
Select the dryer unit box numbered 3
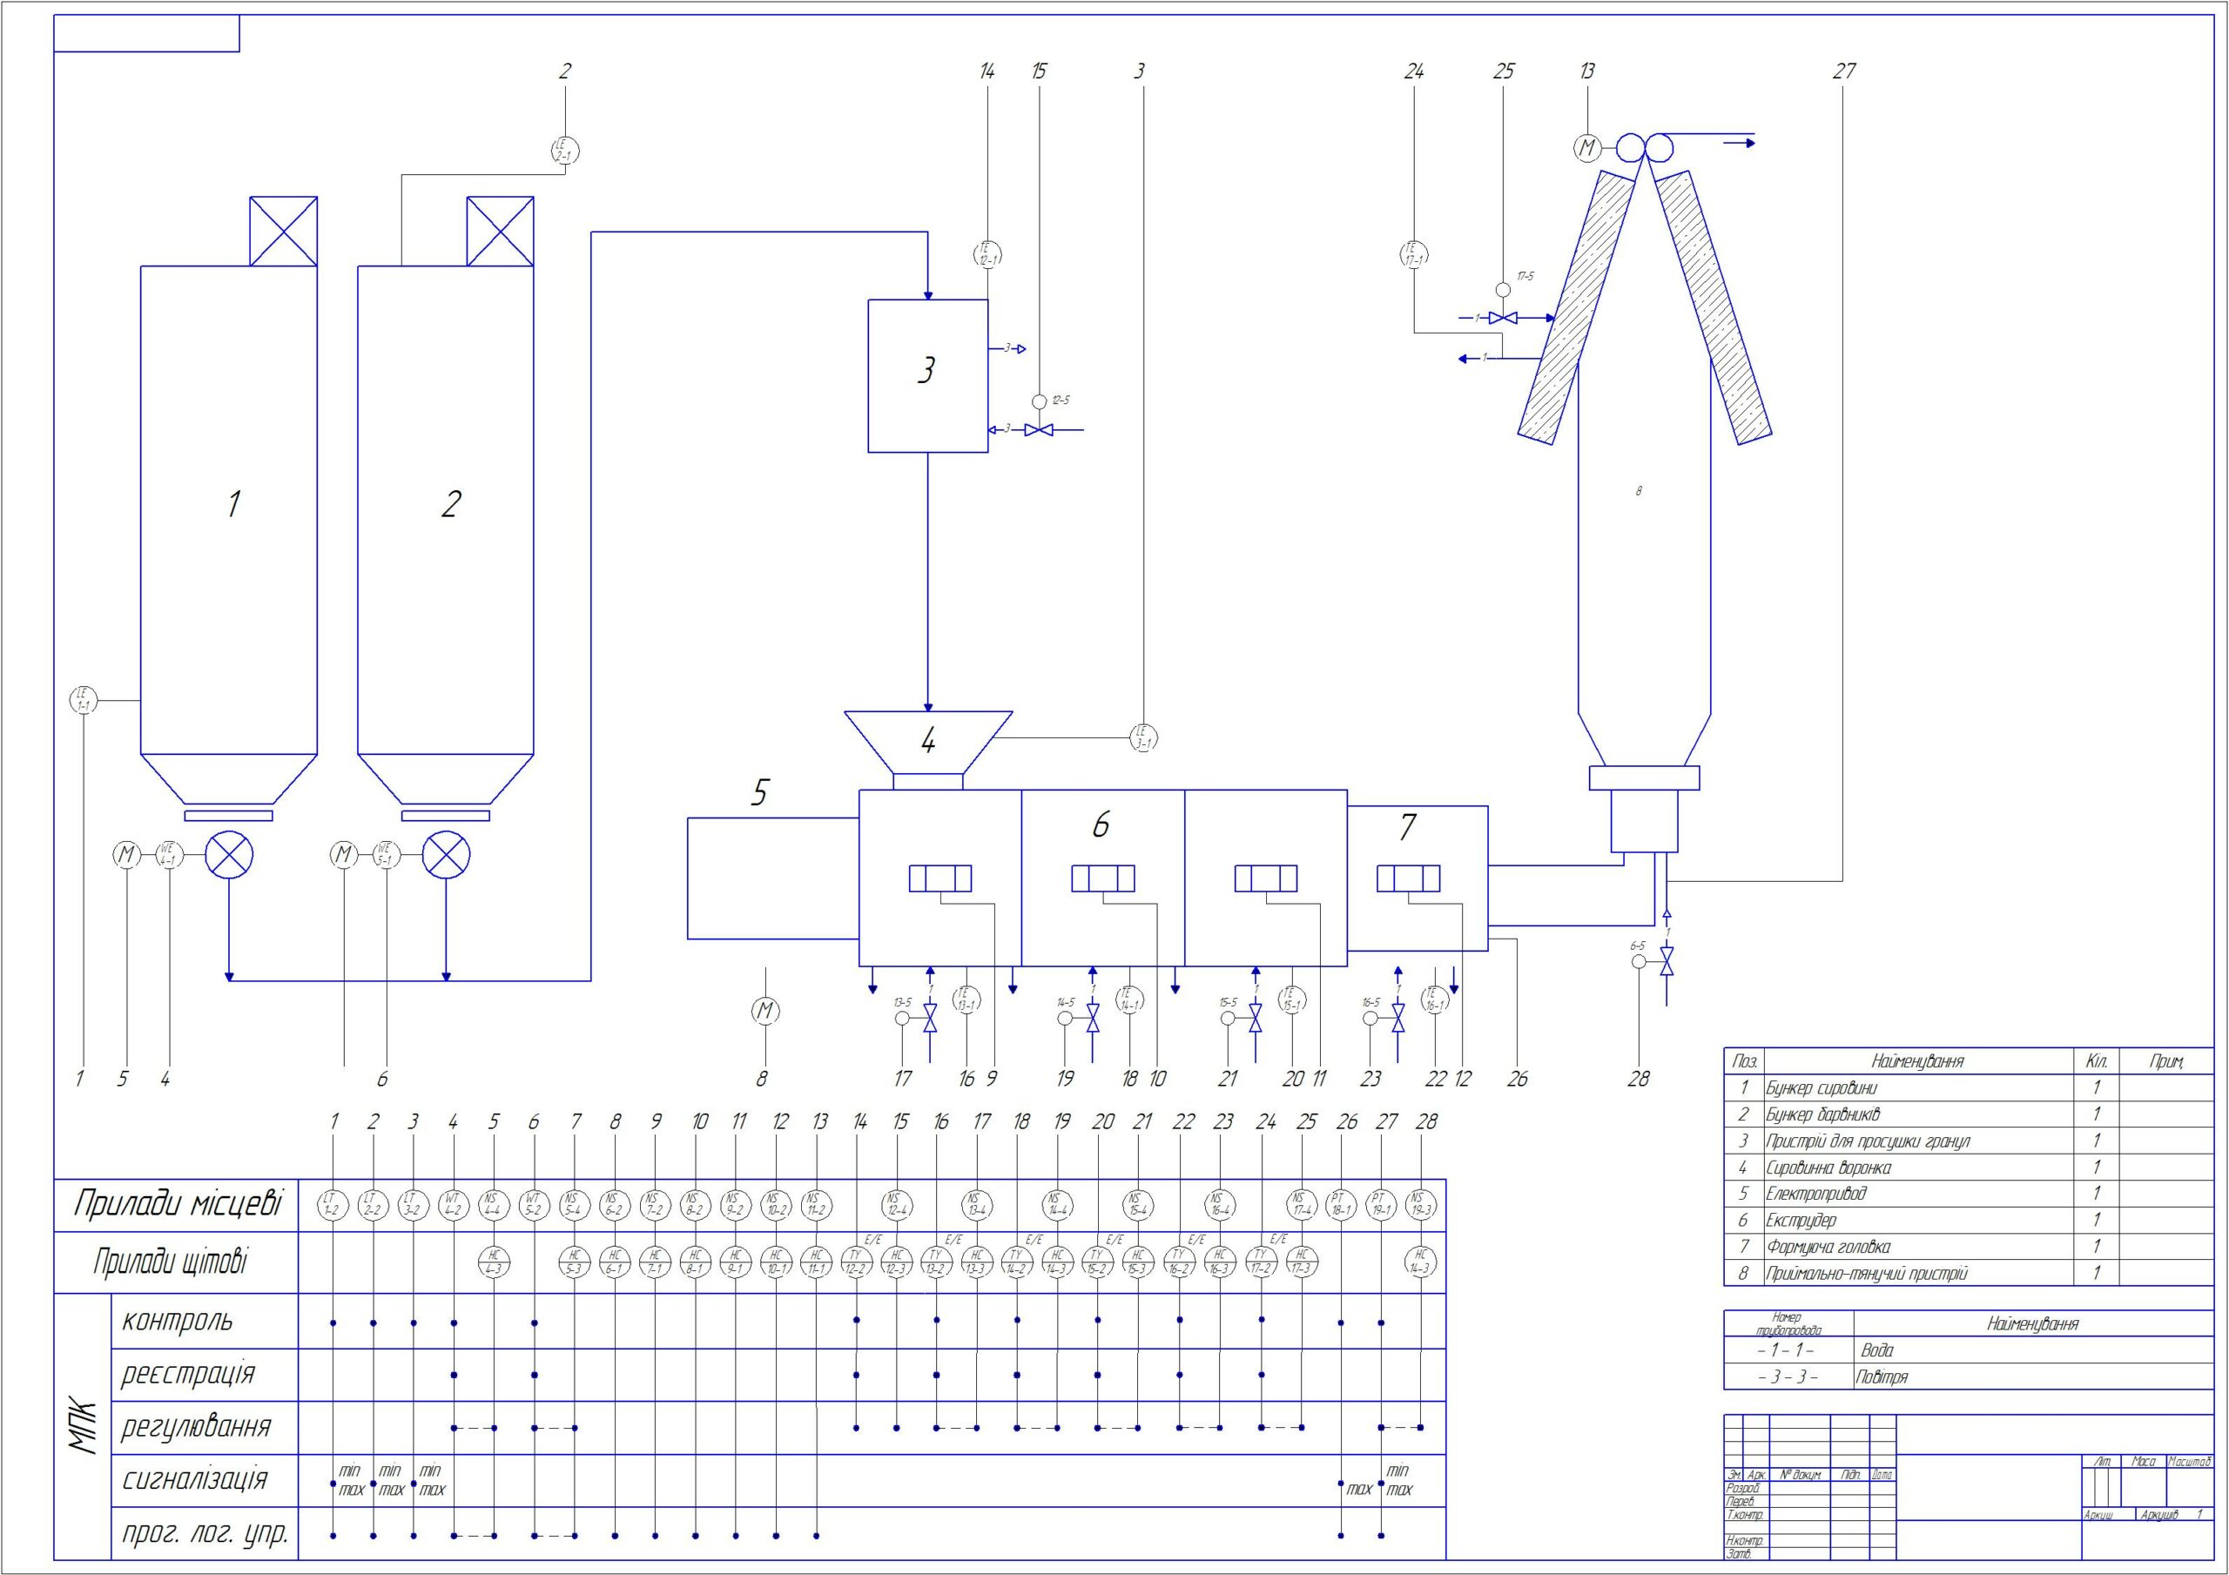[x=927, y=376]
